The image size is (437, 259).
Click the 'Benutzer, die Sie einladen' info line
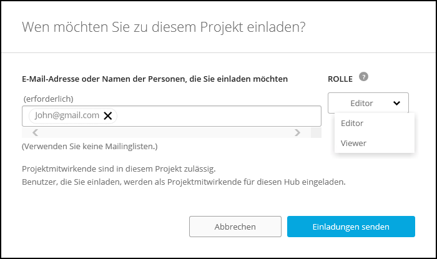pos(184,183)
